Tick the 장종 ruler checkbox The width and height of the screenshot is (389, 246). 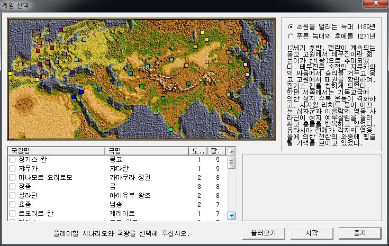tap(12, 186)
